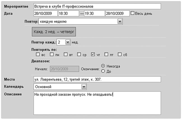The height and width of the screenshot is (120, 182).
Task: Check the сб day checkbox
Action: [x=120, y=54]
